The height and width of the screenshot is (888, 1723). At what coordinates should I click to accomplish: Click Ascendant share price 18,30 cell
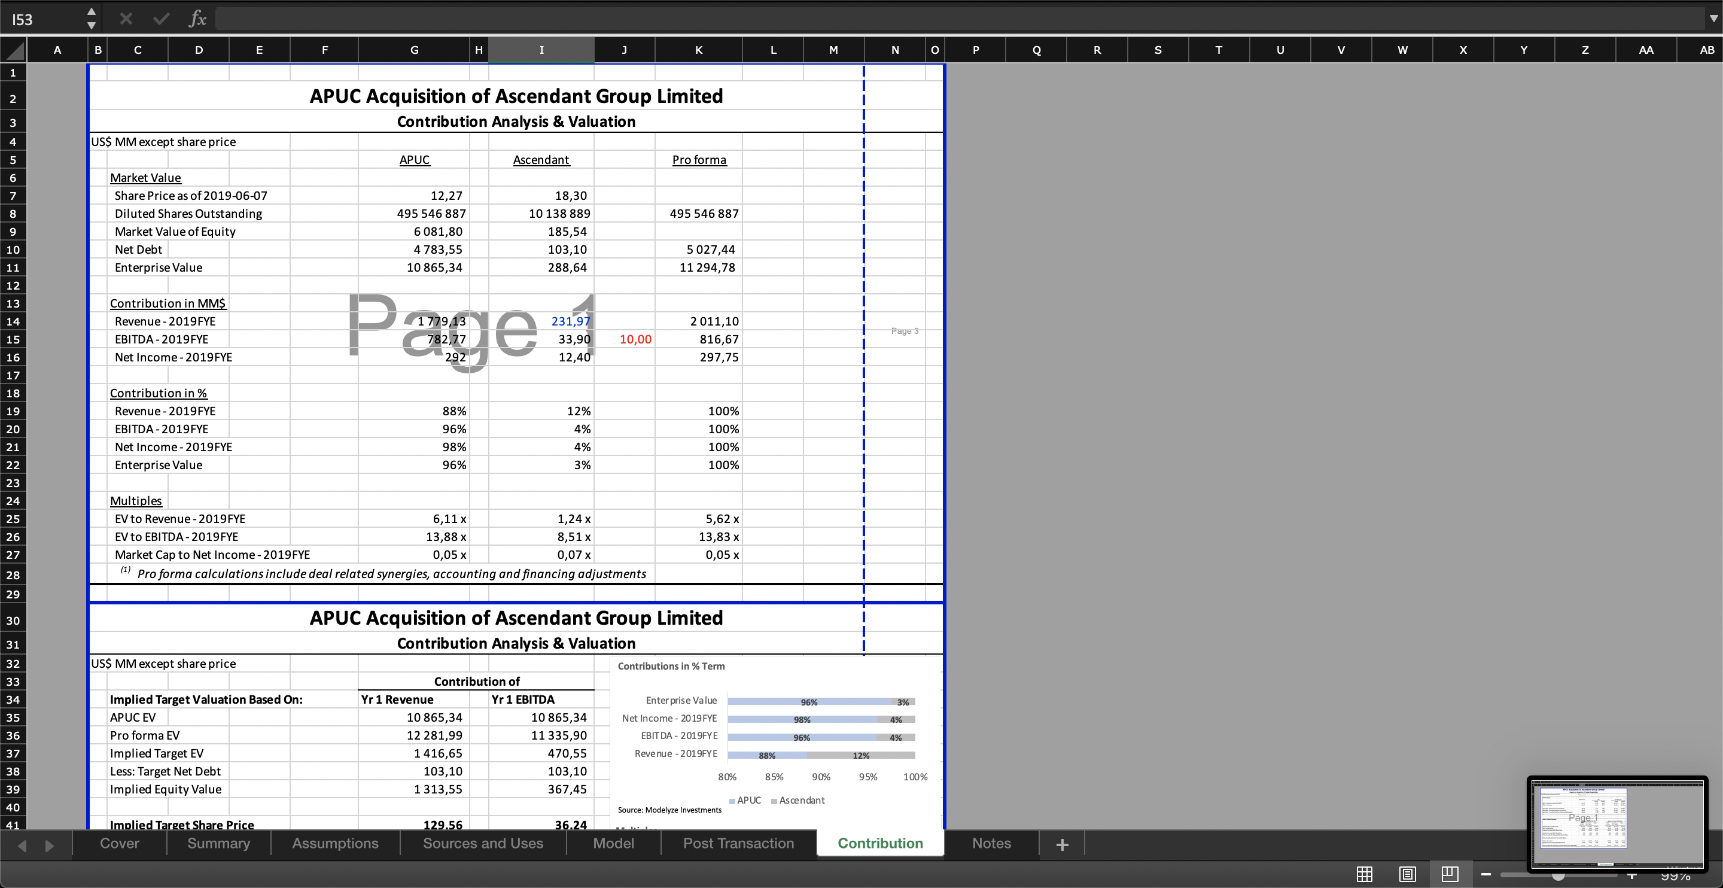(x=541, y=196)
